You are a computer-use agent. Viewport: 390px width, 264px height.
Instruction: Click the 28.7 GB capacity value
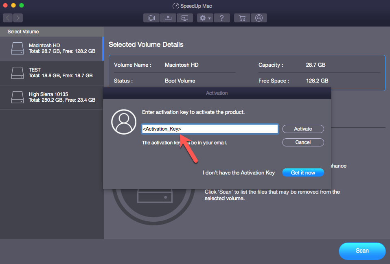pyautogui.click(x=316, y=65)
